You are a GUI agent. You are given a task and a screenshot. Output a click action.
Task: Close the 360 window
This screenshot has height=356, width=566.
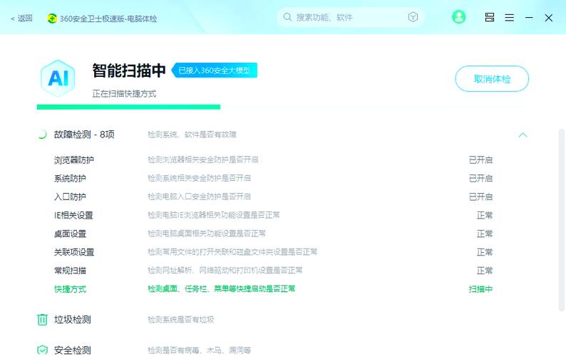coord(549,18)
